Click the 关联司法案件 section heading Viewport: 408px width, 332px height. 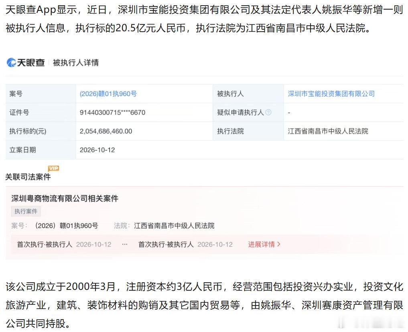coord(28,177)
